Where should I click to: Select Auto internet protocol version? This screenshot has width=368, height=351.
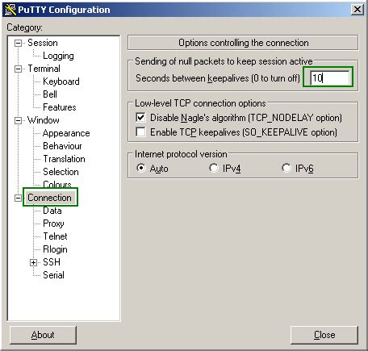click(141, 168)
